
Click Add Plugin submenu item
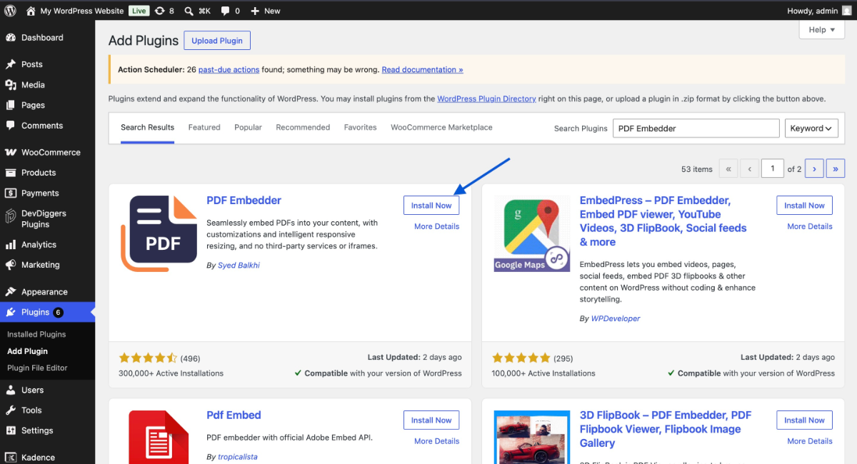coord(27,351)
